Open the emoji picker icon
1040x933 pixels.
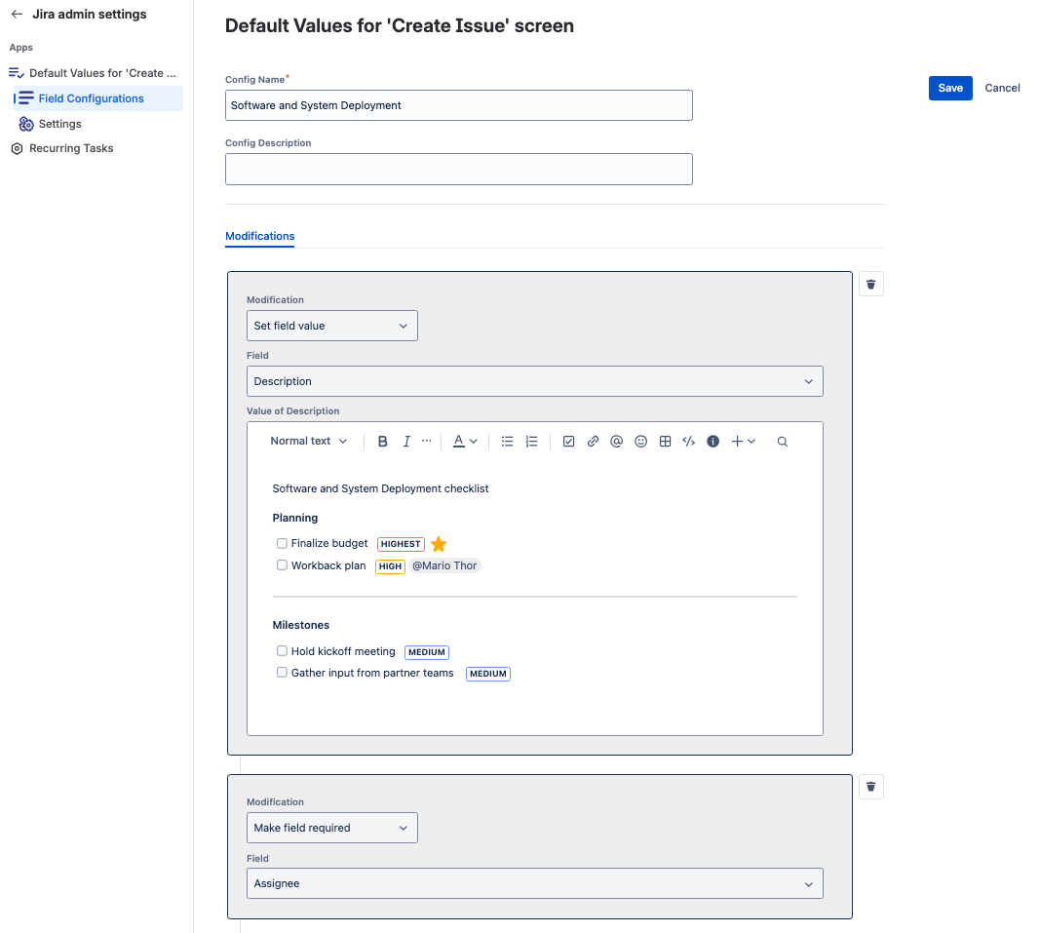click(640, 442)
